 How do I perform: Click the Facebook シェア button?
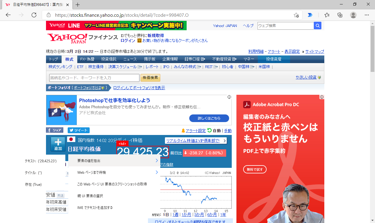pos(54,130)
